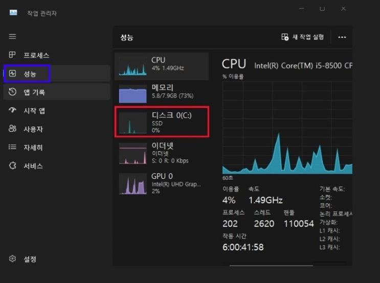The image size is (380, 283).
Task: Open the three-dots more options menu
Action: tap(342, 37)
